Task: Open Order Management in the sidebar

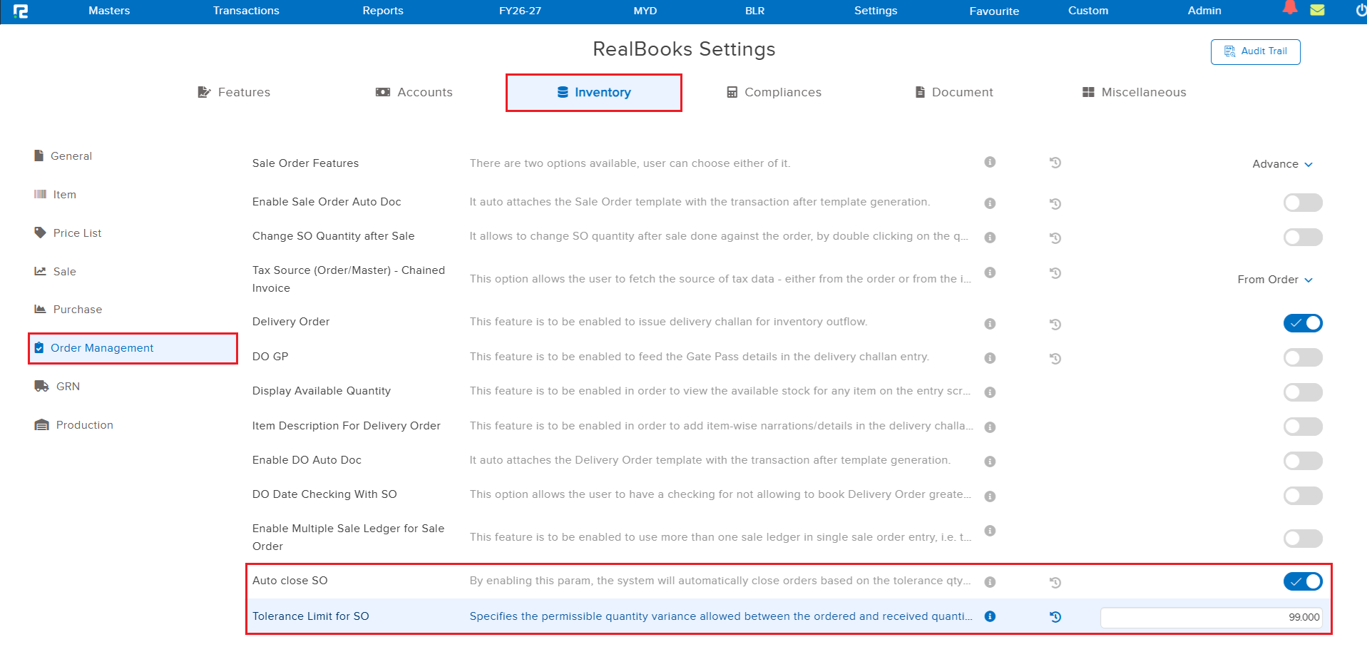Action: pos(133,348)
